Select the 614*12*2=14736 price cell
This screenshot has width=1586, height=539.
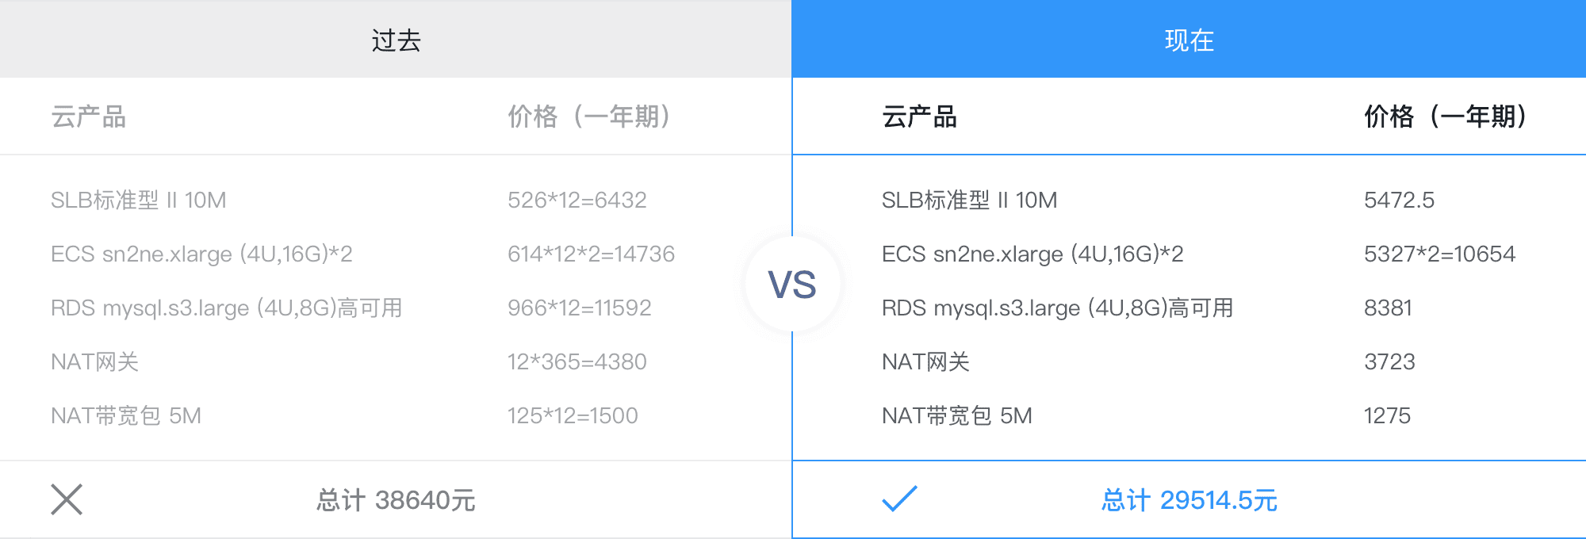[x=591, y=254]
